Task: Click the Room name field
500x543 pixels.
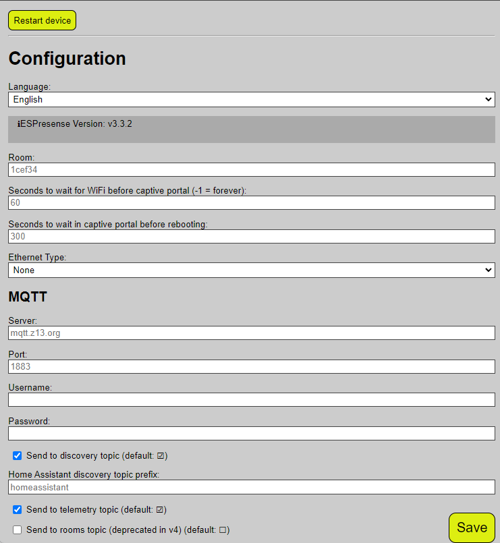Action: 250,169
